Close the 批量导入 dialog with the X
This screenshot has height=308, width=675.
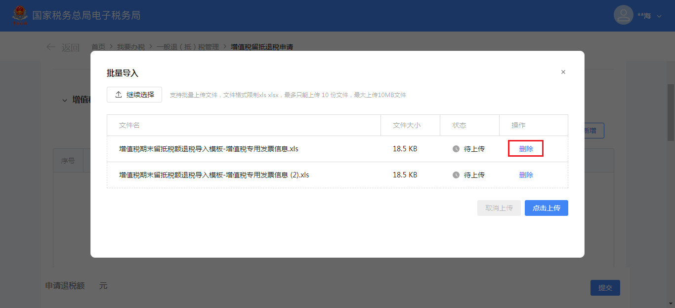click(563, 72)
